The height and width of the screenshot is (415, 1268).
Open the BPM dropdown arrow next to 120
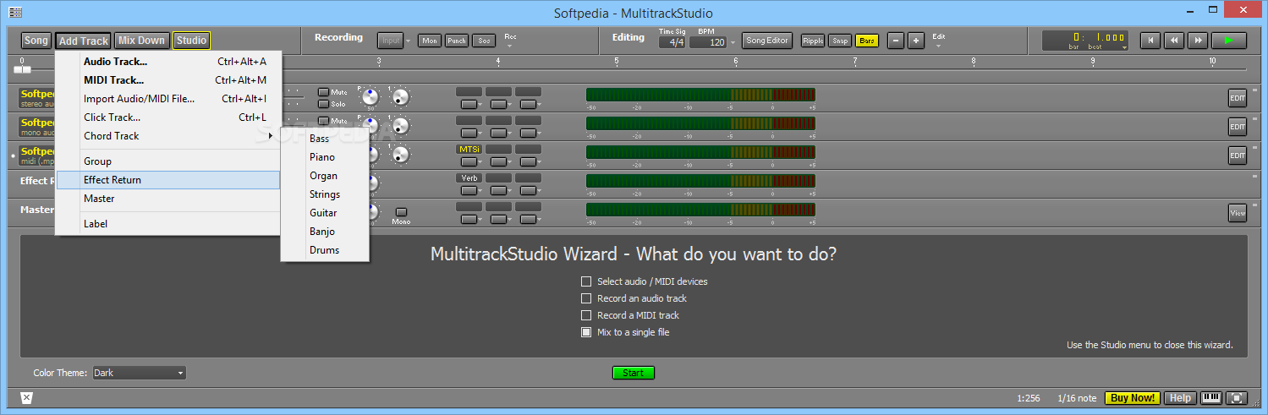(x=733, y=42)
